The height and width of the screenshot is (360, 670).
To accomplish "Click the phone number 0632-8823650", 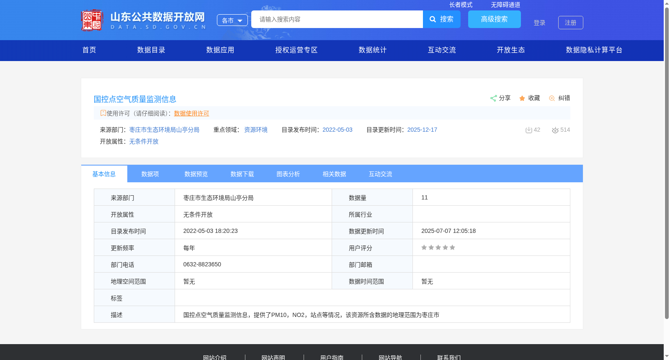I will pyautogui.click(x=202, y=264).
